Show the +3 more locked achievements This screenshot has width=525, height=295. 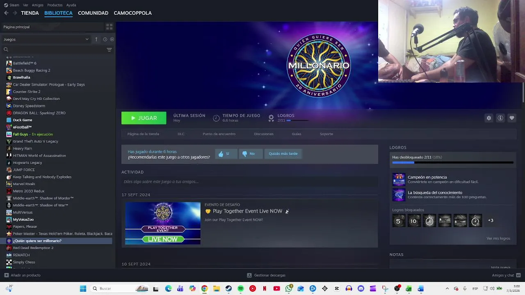tap(491, 220)
